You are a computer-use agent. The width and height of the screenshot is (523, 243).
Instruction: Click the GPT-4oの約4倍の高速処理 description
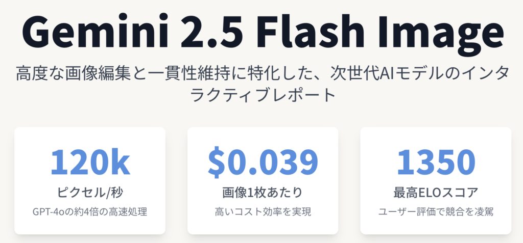[x=89, y=211]
